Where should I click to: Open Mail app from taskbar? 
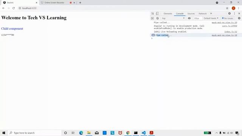[97, 133]
